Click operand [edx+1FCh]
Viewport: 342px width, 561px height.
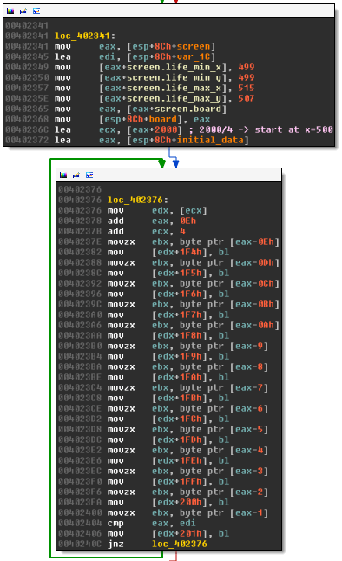[x=179, y=419]
